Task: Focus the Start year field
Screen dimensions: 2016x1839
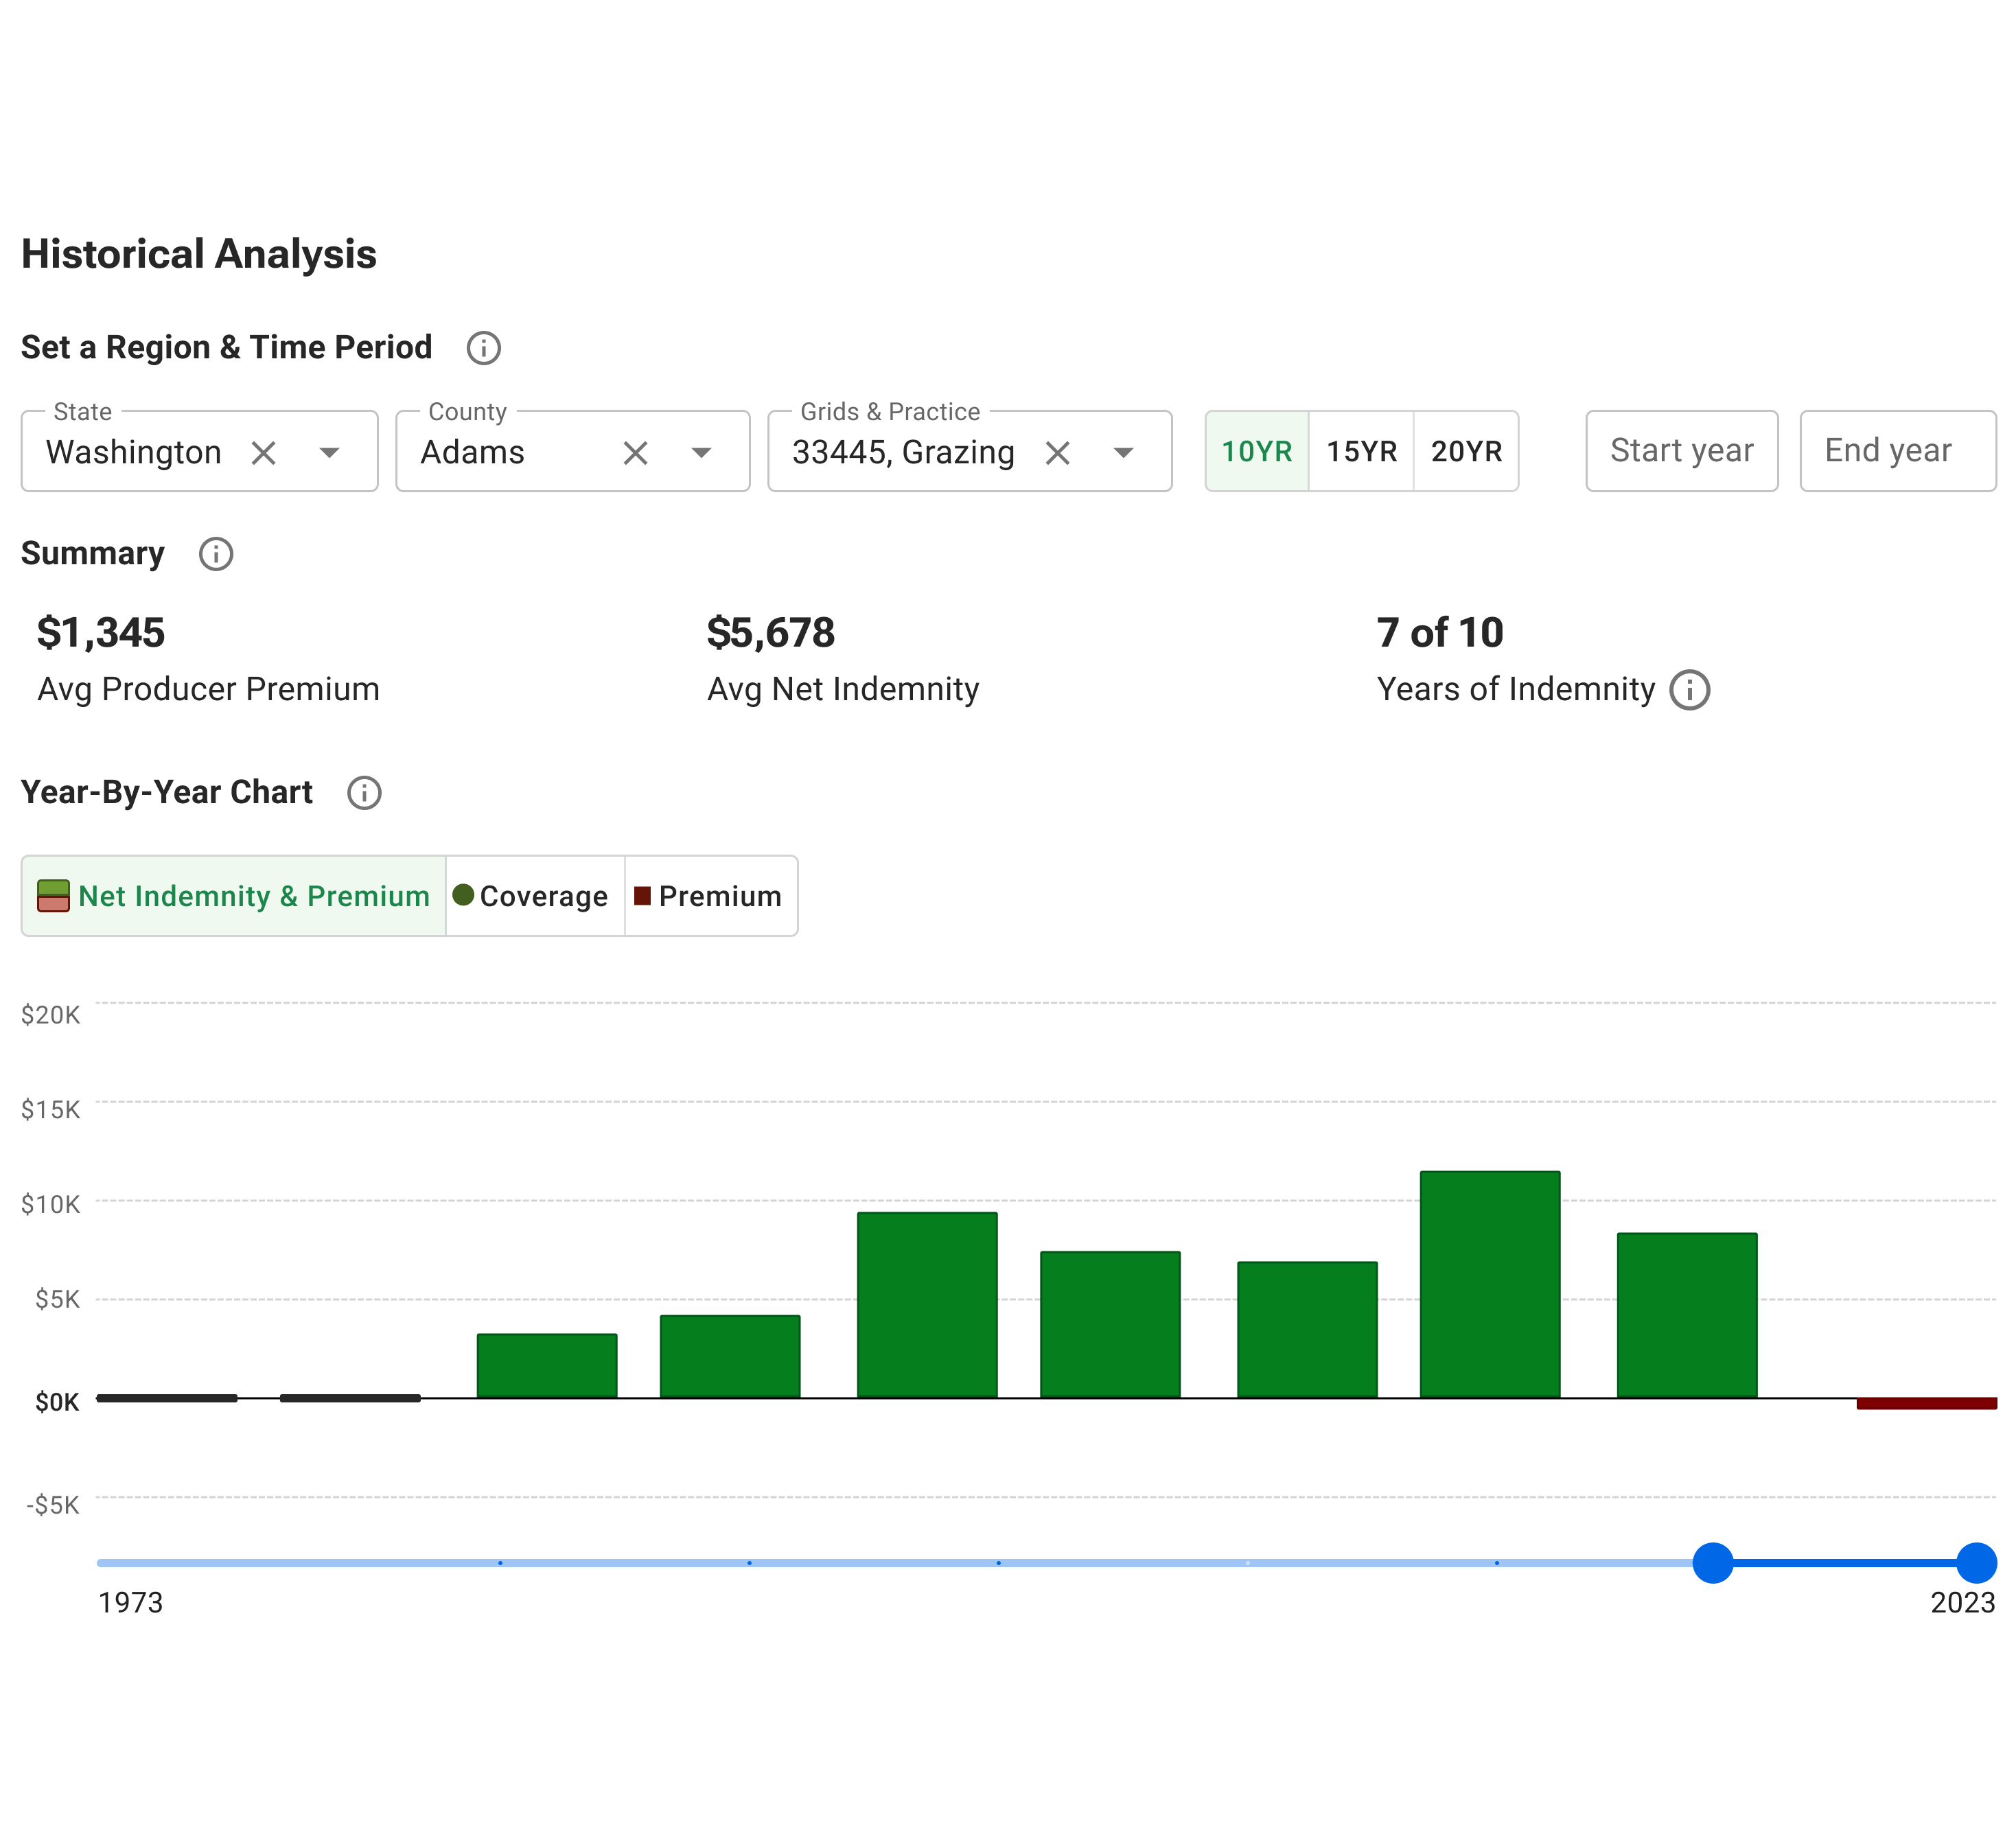Action: [x=1682, y=451]
